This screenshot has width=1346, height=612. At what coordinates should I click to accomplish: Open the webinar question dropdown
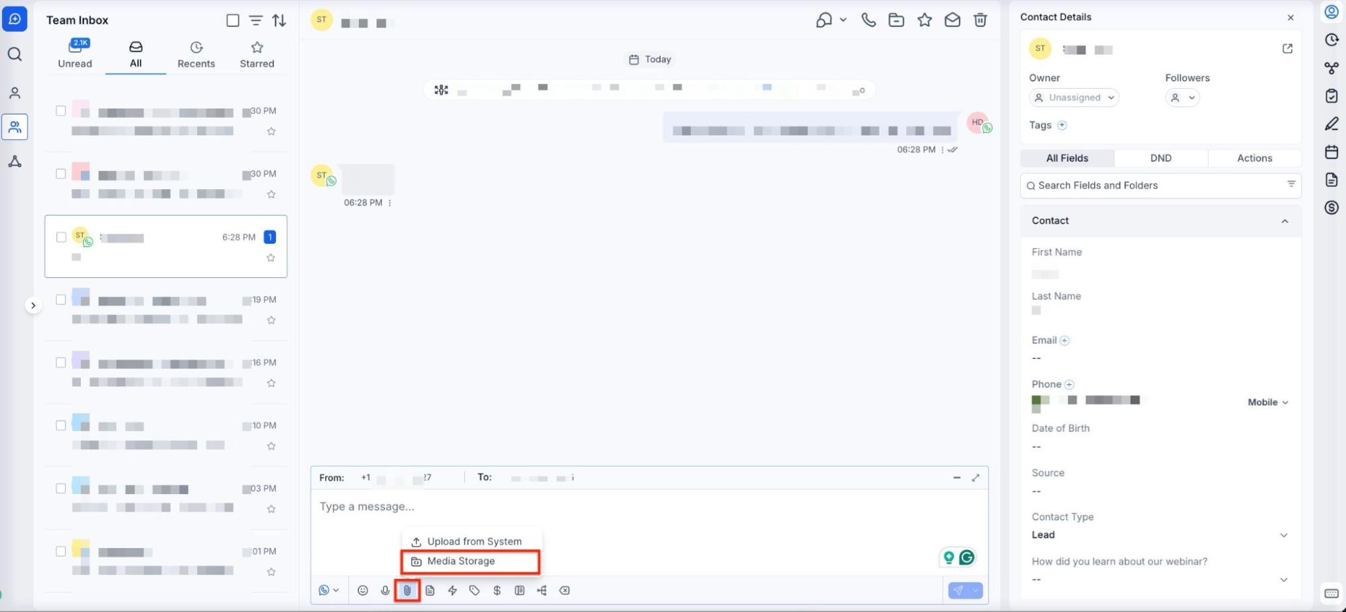[1159, 580]
